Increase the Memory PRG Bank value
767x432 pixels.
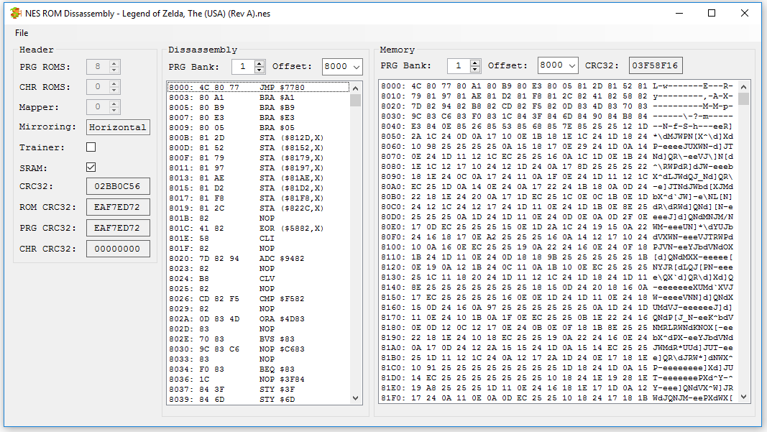point(474,62)
